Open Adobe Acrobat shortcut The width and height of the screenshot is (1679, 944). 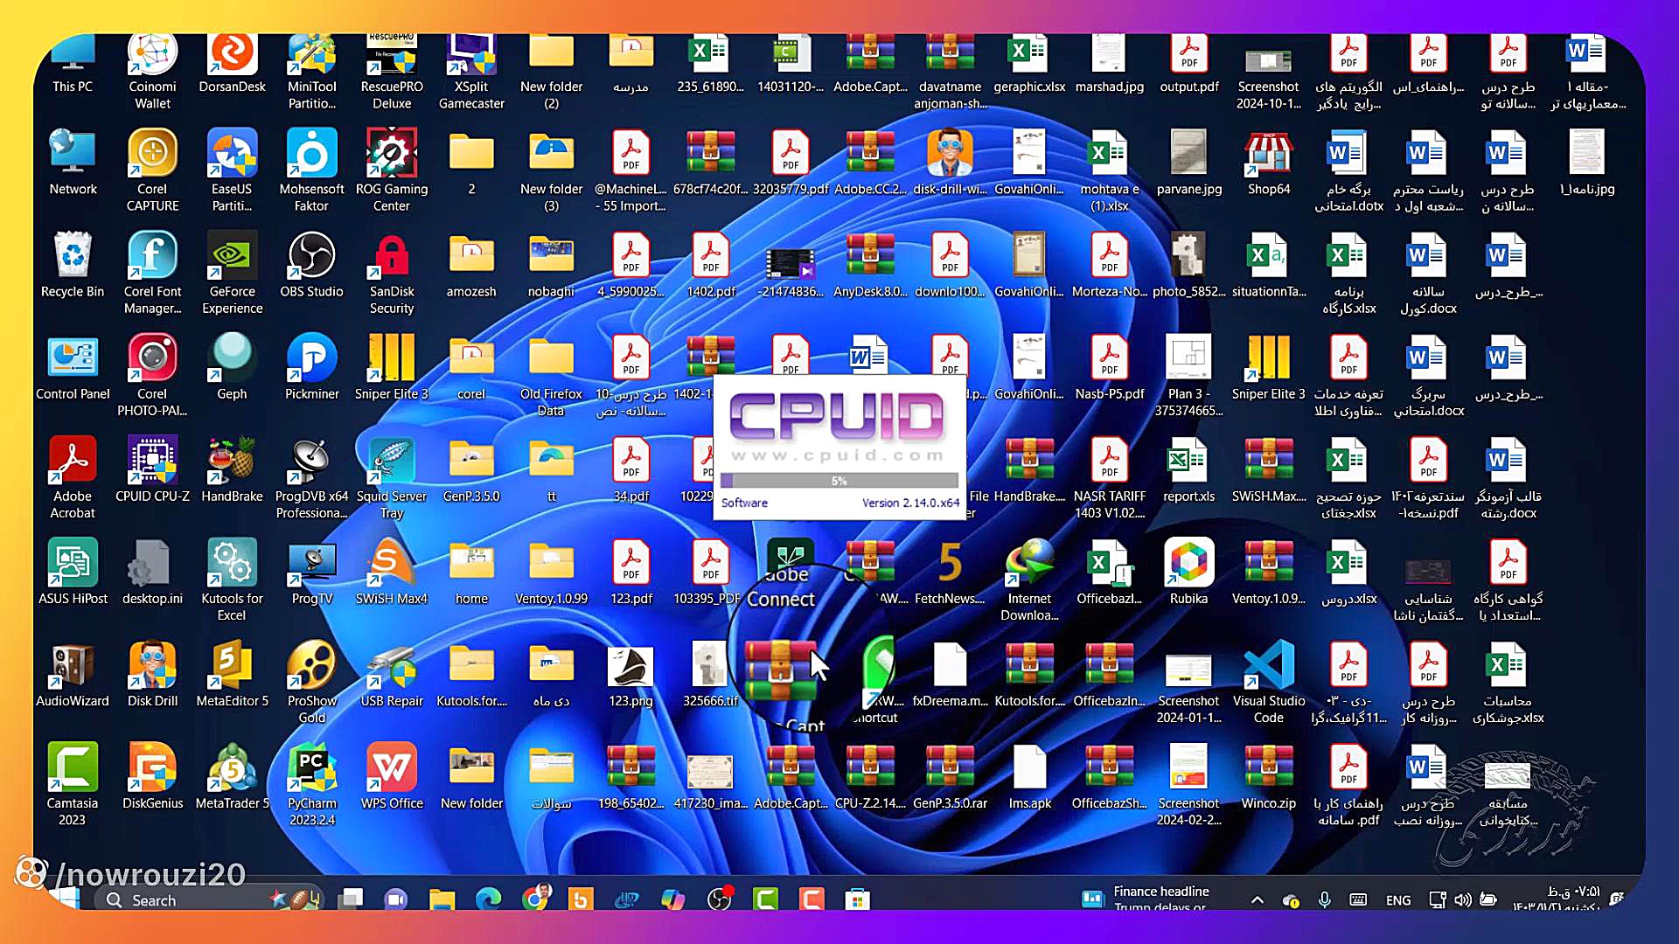(73, 477)
